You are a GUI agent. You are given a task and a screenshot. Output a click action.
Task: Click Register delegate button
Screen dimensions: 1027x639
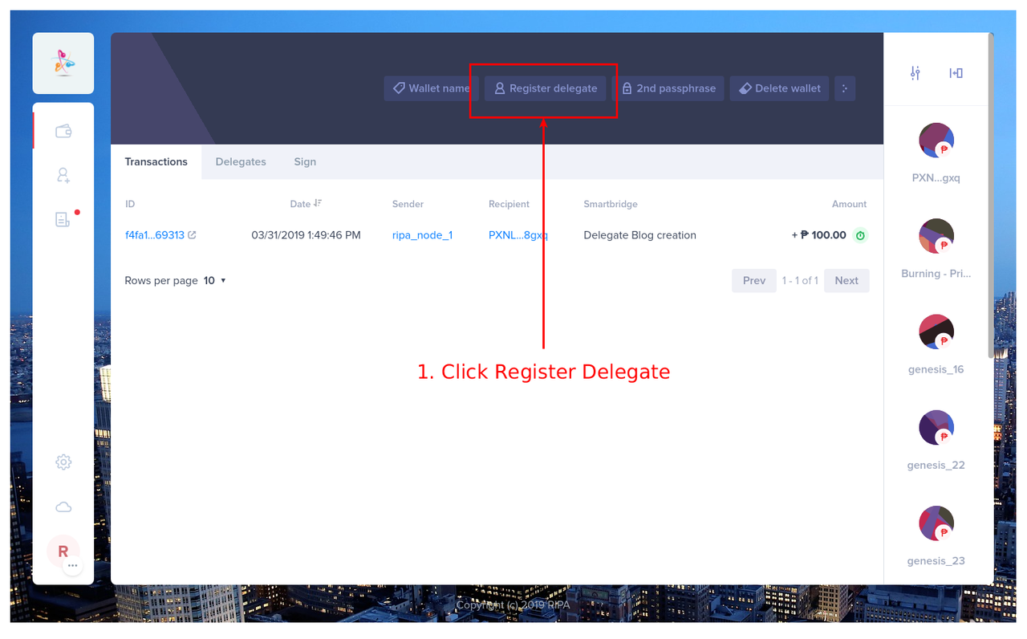coord(546,88)
